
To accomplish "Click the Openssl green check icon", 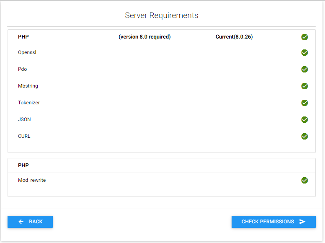I will coord(304,52).
